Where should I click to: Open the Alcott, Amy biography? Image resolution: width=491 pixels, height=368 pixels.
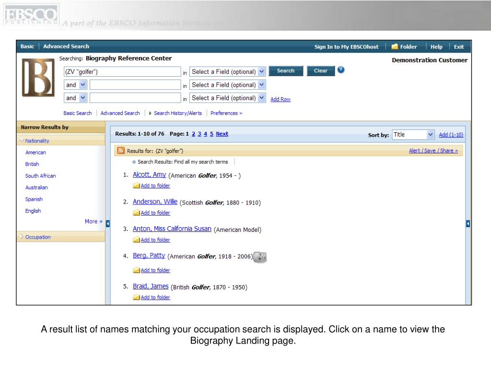pos(150,174)
